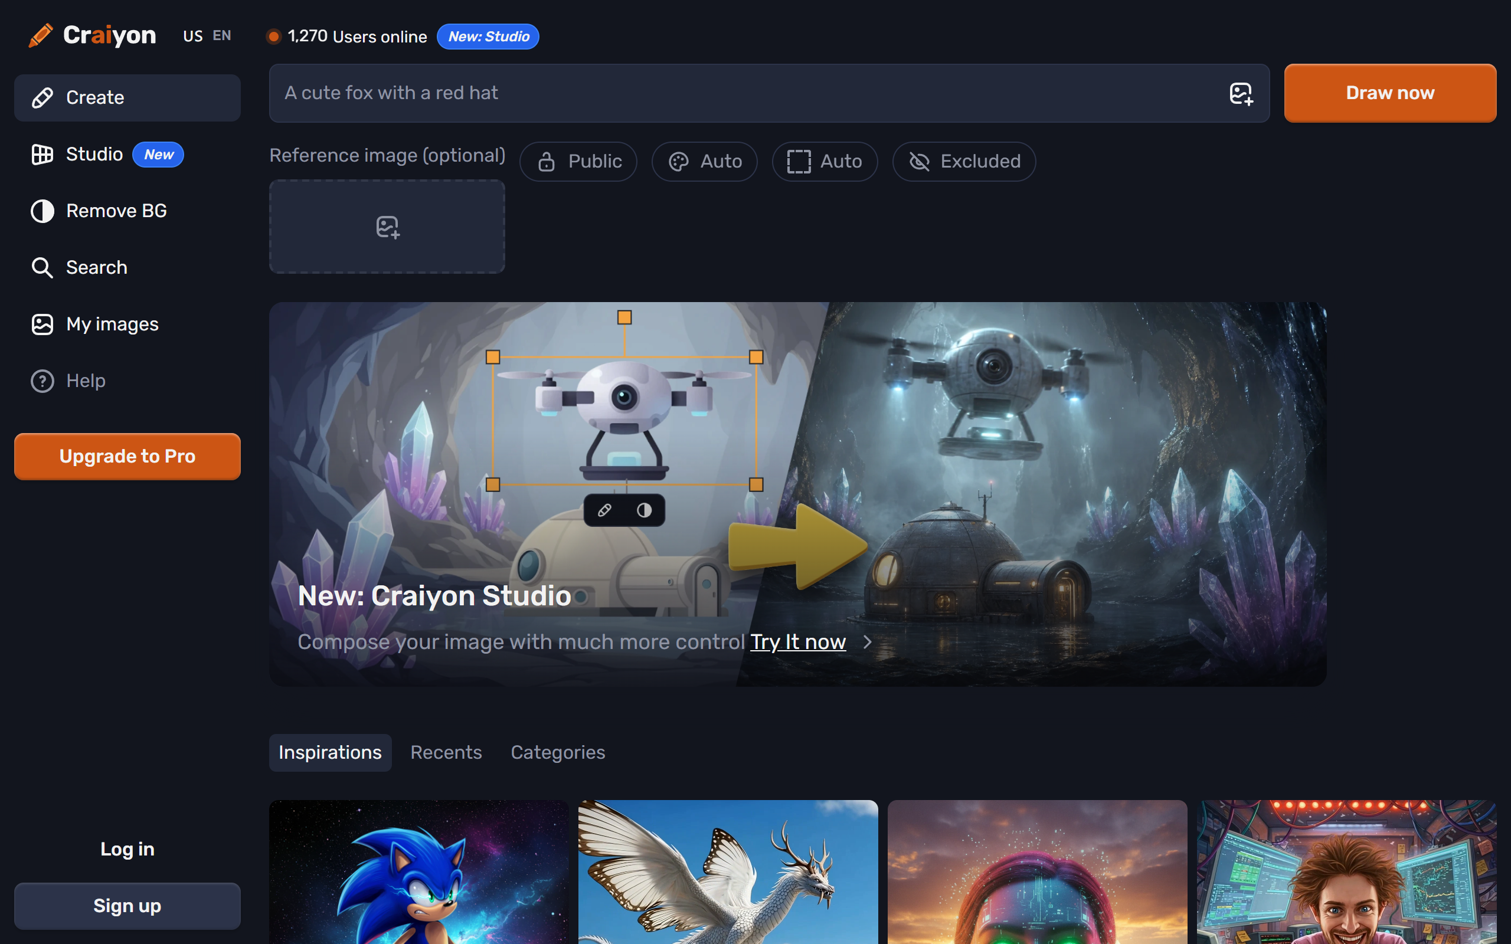This screenshot has height=944, width=1511.
Task: Switch to the Categories tab
Action: [x=558, y=752]
